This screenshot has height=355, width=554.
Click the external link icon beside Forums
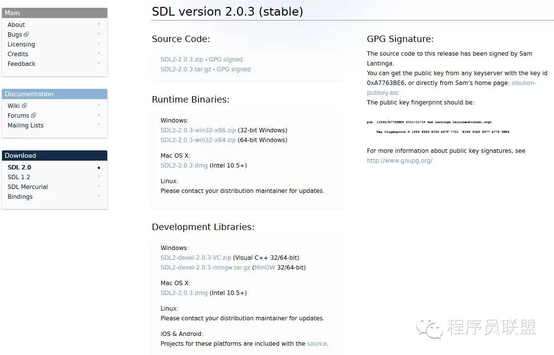(34, 115)
